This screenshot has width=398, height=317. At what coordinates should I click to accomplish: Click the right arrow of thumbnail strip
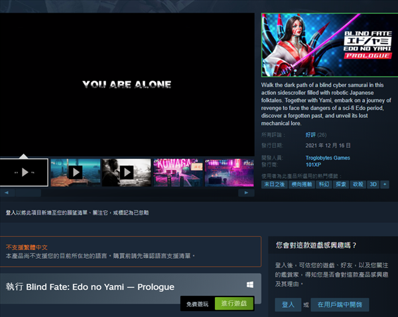[x=246, y=193]
